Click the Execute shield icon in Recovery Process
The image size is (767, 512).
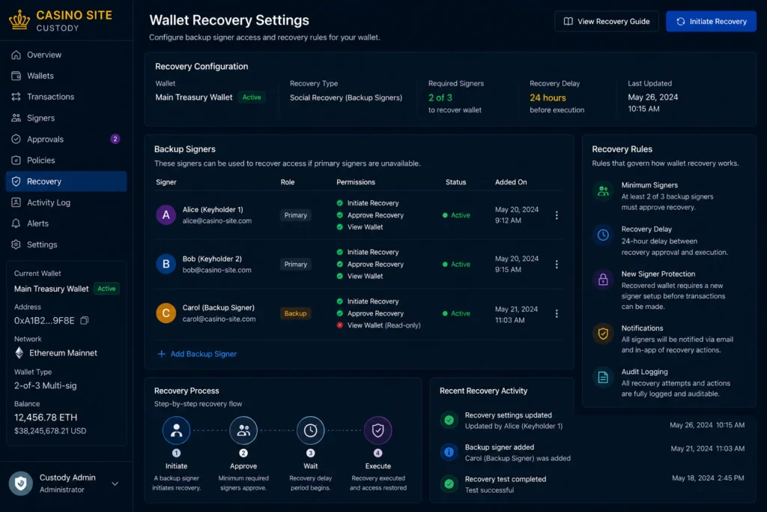pos(378,430)
